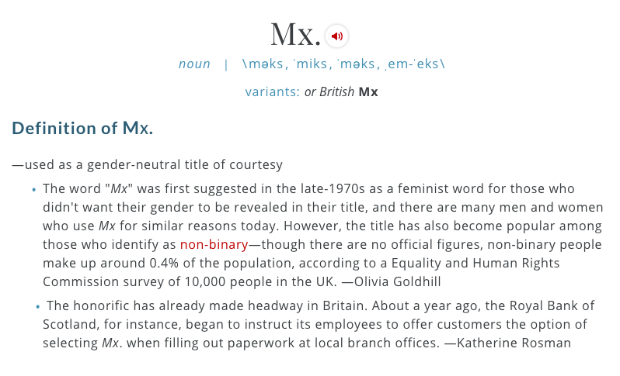Screen dimensions: 620x376
Task: Play the Mx. pronunciation audio
Action: point(336,36)
